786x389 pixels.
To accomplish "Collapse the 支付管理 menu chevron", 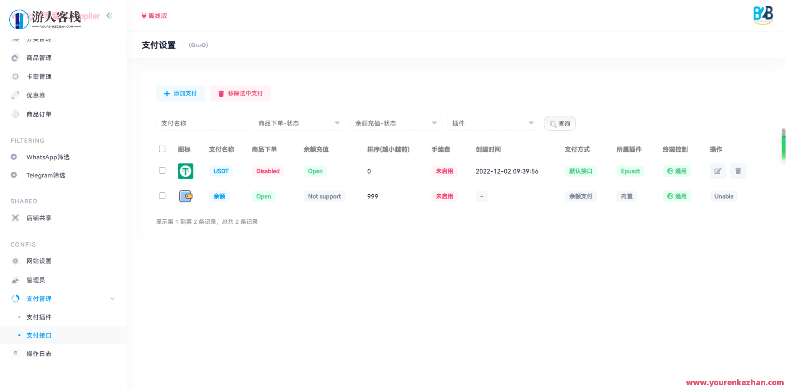I will point(112,298).
